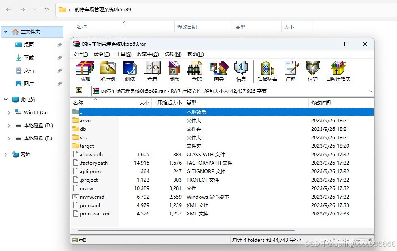
Task: Sort by WinRAR 类型 column header
Action: click(246, 103)
